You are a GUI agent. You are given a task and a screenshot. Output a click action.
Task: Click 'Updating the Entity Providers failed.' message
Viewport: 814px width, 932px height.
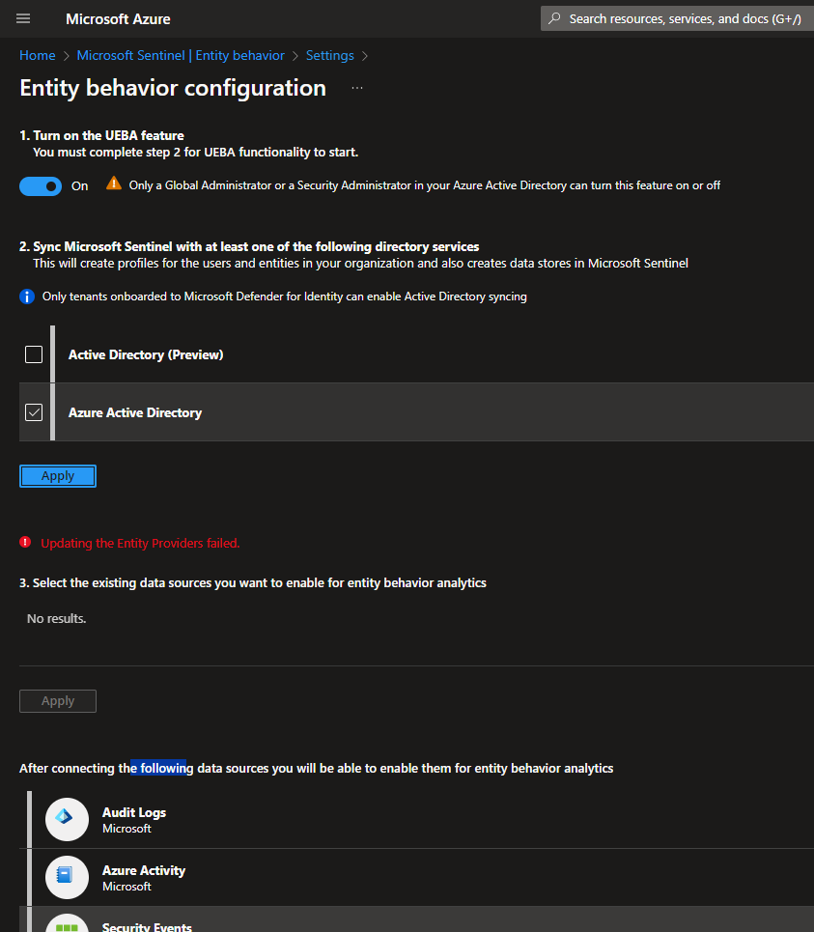pos(140,544)
